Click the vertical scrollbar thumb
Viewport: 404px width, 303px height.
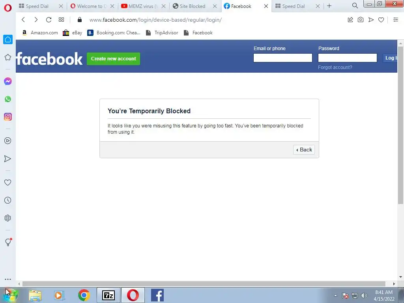pyautogui.click(x=400, y=125)
